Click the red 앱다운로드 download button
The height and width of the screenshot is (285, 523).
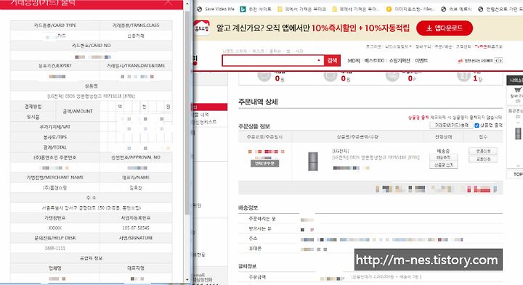click(445, 28)
